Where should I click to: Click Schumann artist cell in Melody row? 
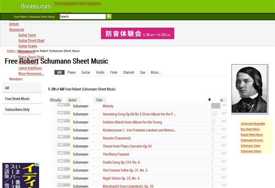coord(81,106)
